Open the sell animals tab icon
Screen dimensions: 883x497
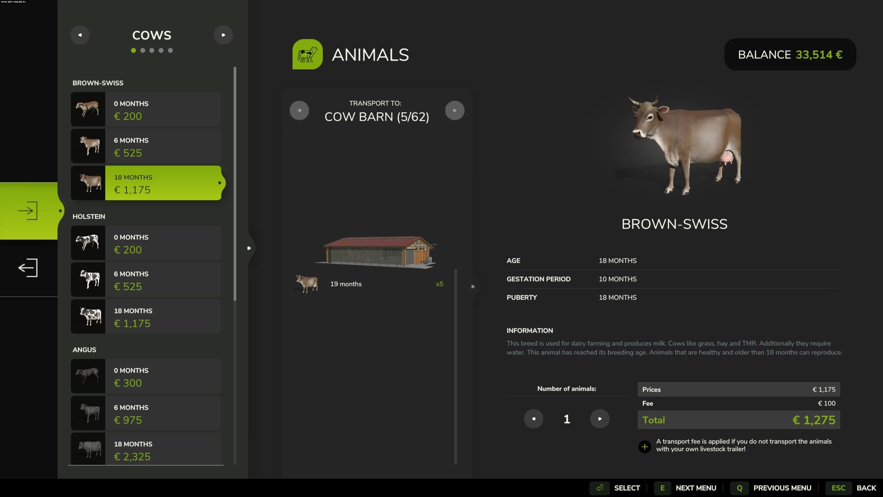pos(28,268)
